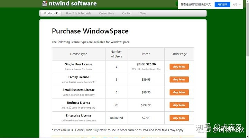Click the blue translate page button
Viewport: 249px width, 138px height.
(x=222, y=4)
